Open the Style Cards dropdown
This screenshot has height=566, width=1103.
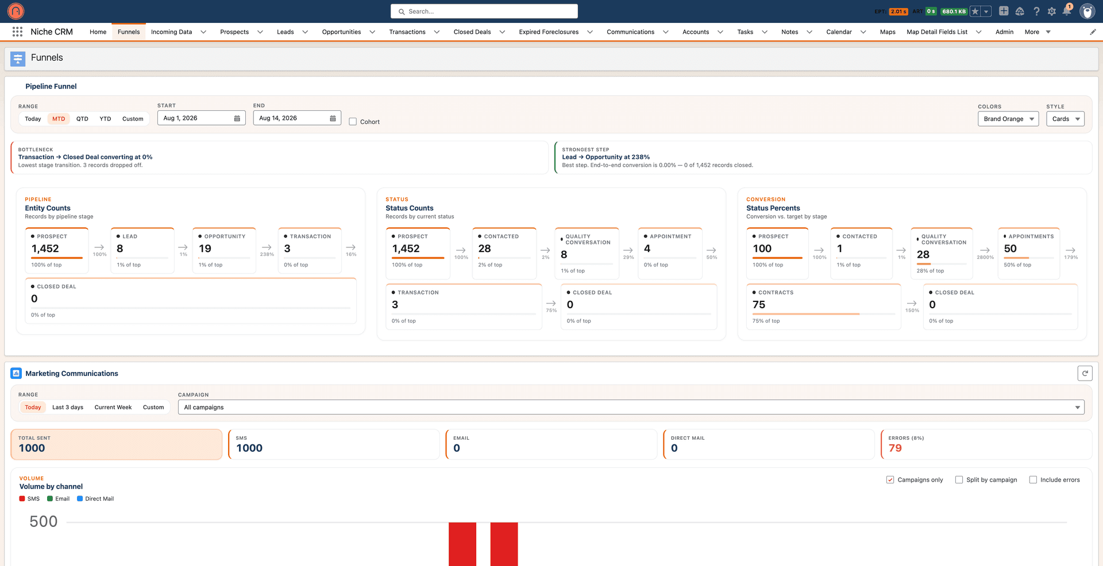[1065, 119]
